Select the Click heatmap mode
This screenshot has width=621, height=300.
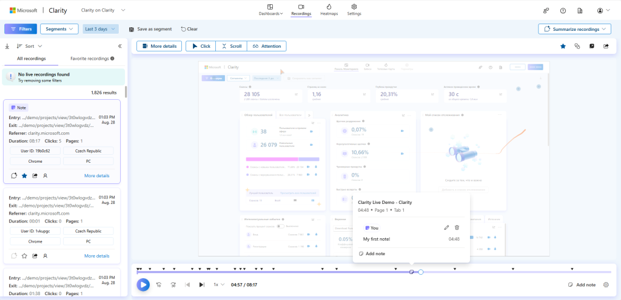(x=201, y=46)
